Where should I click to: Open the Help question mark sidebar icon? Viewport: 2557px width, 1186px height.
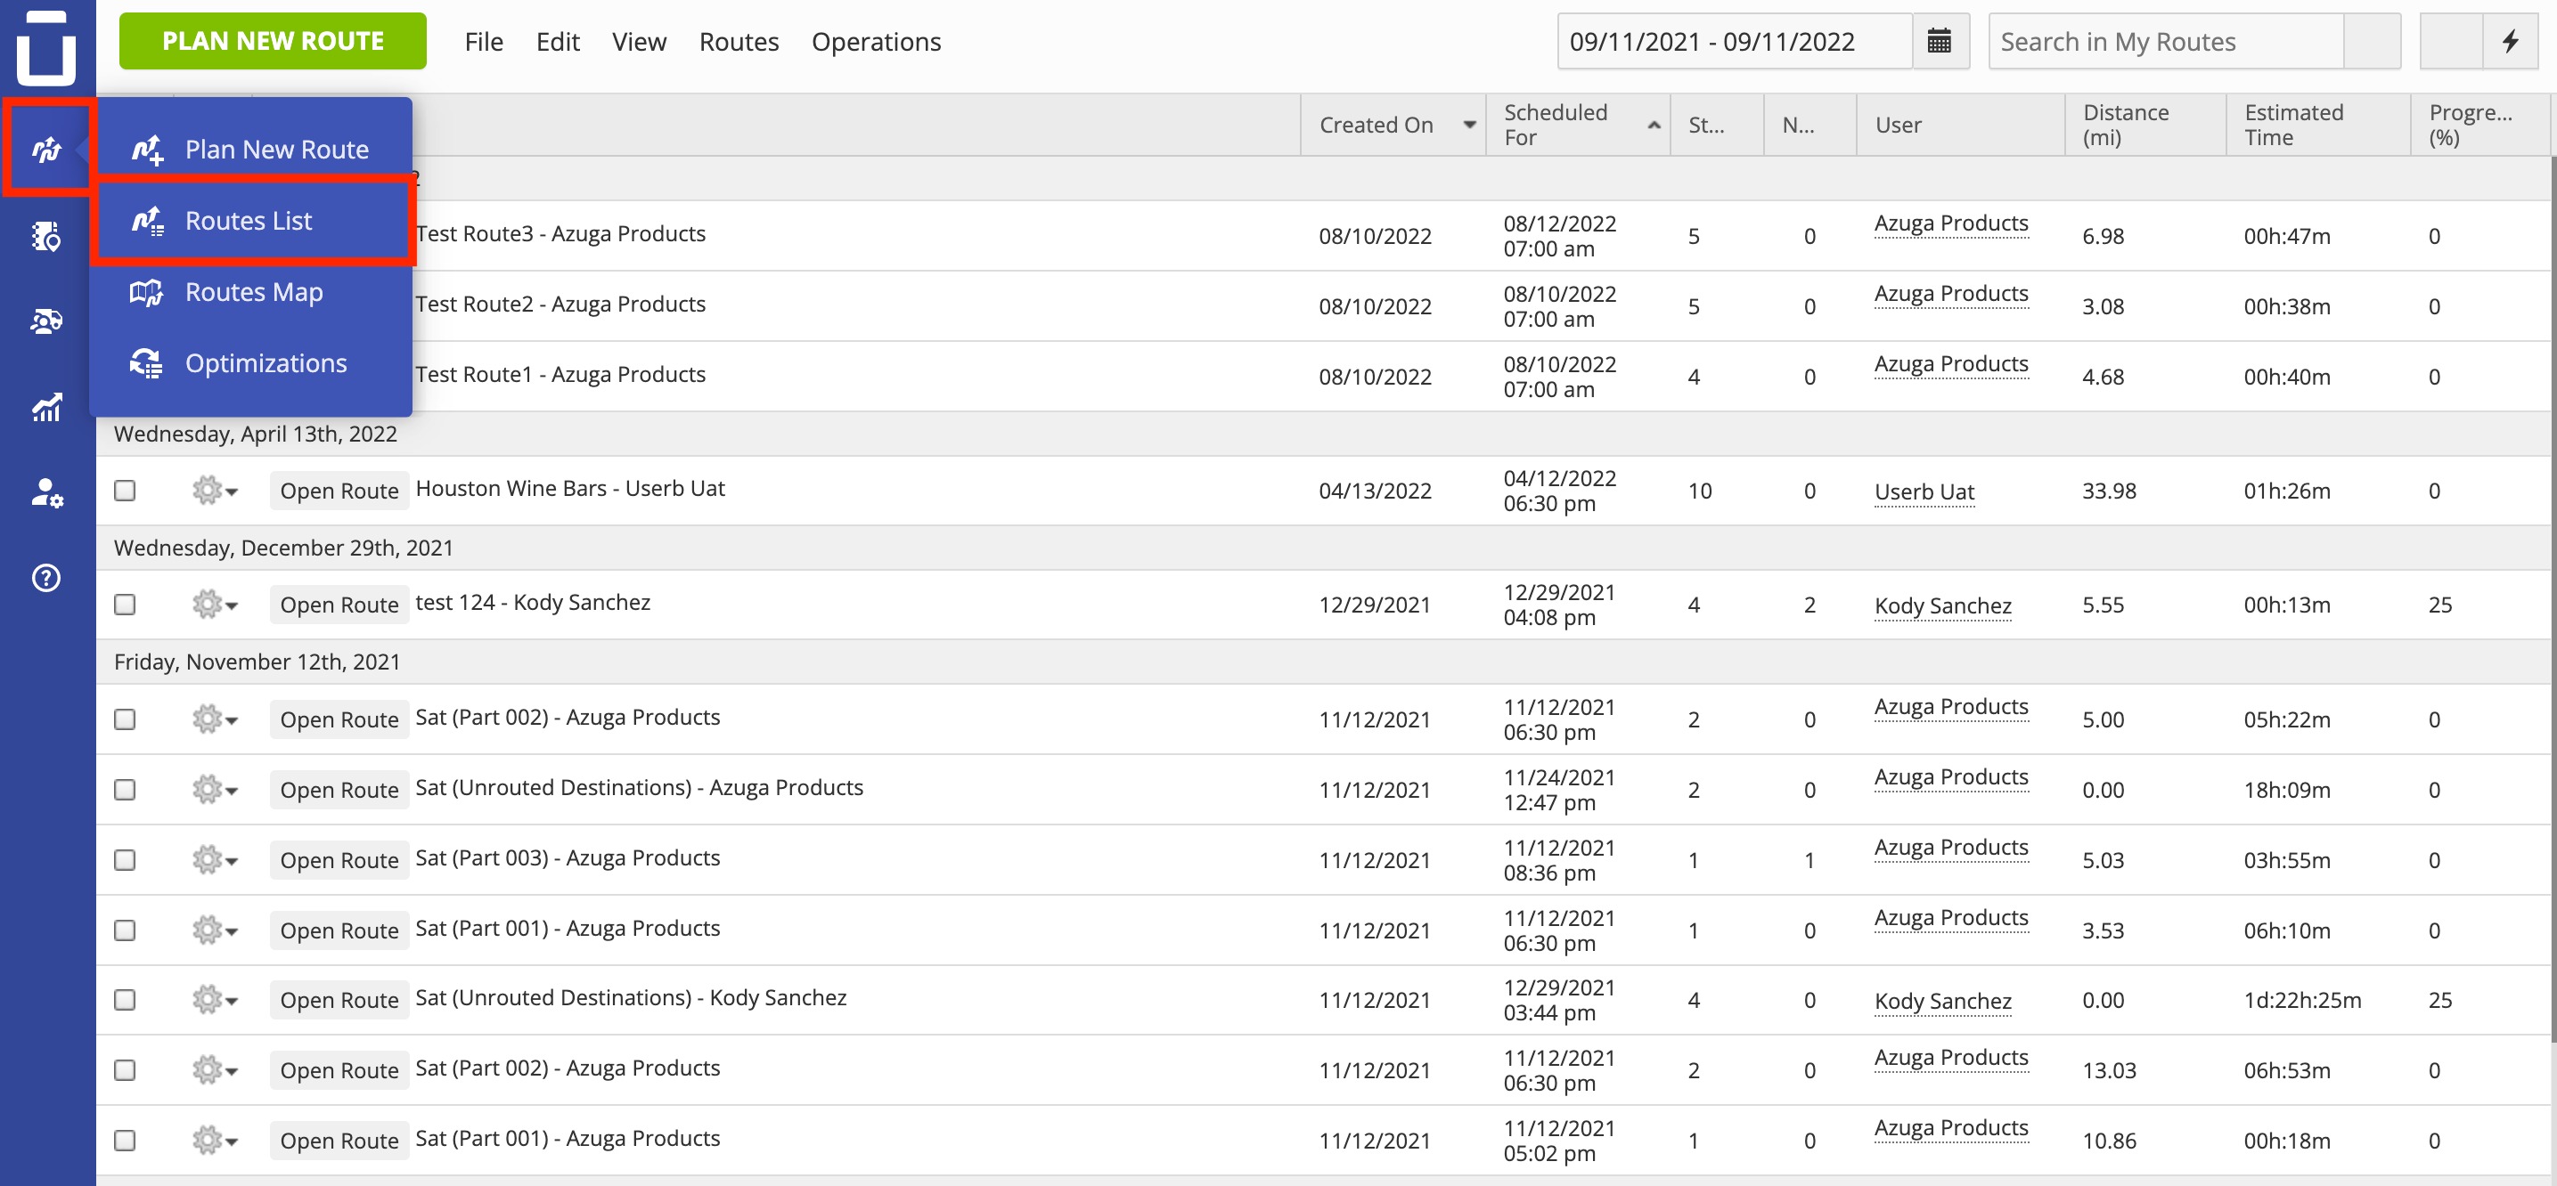point(46,578)
